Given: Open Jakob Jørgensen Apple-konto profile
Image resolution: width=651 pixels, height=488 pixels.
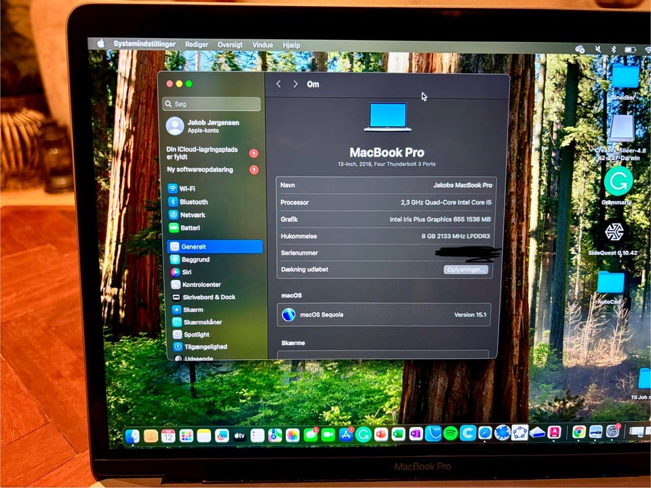Looking at the screenshot, I should click(x=203, y=126).
